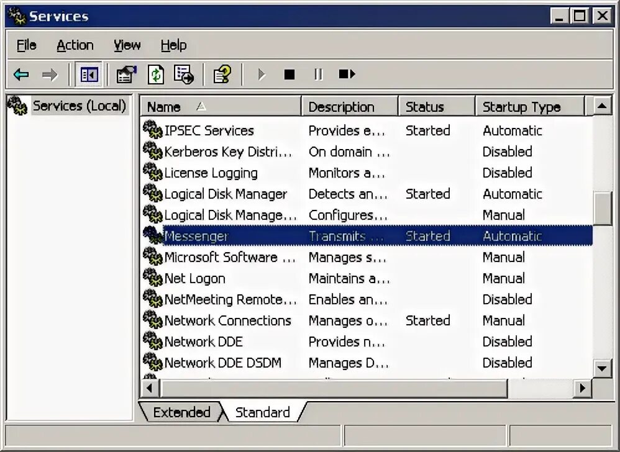
Task: Toggle the Show/Hide Console Tree icon
Action: tap(89, 75)
